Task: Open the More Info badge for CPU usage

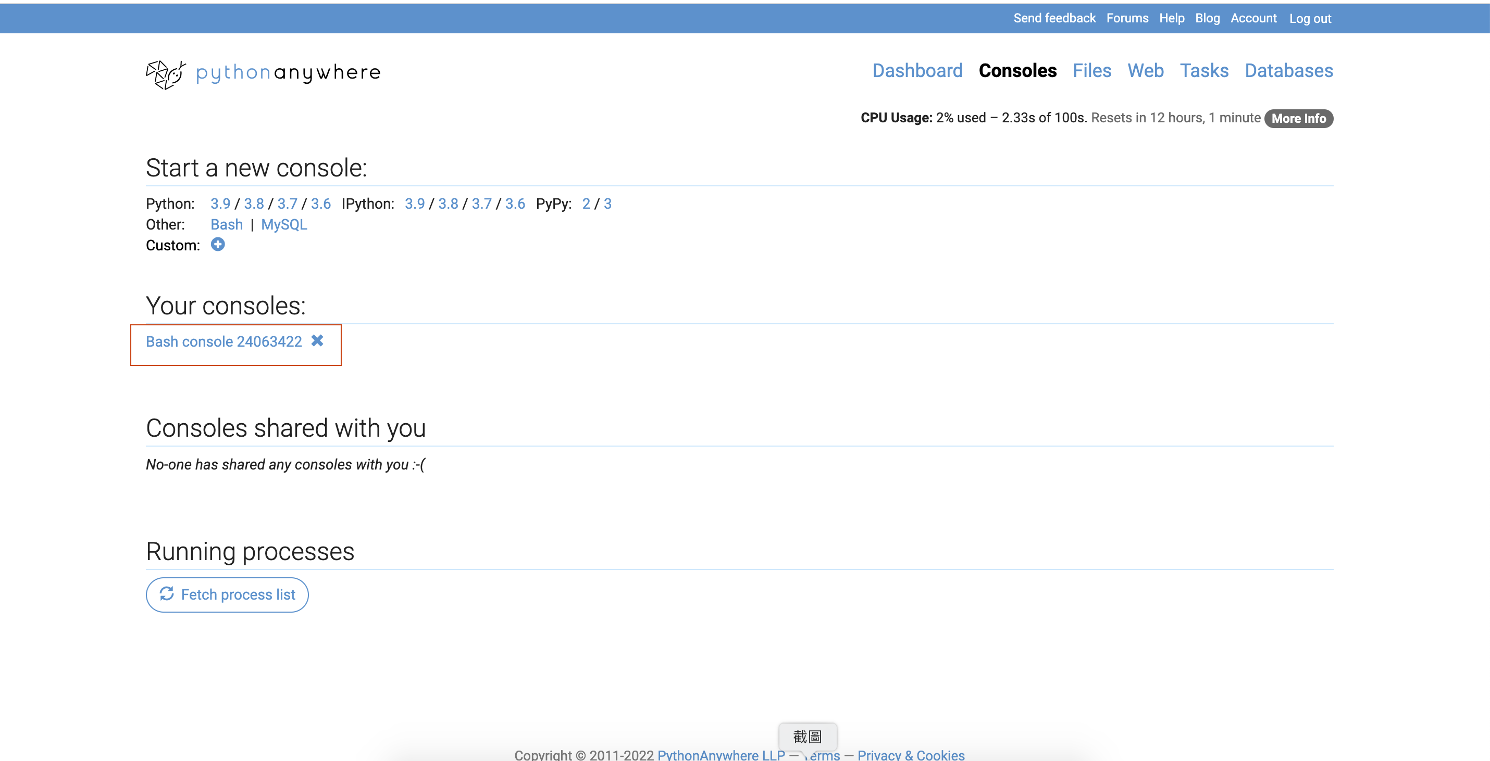Action: (1298, 119)
